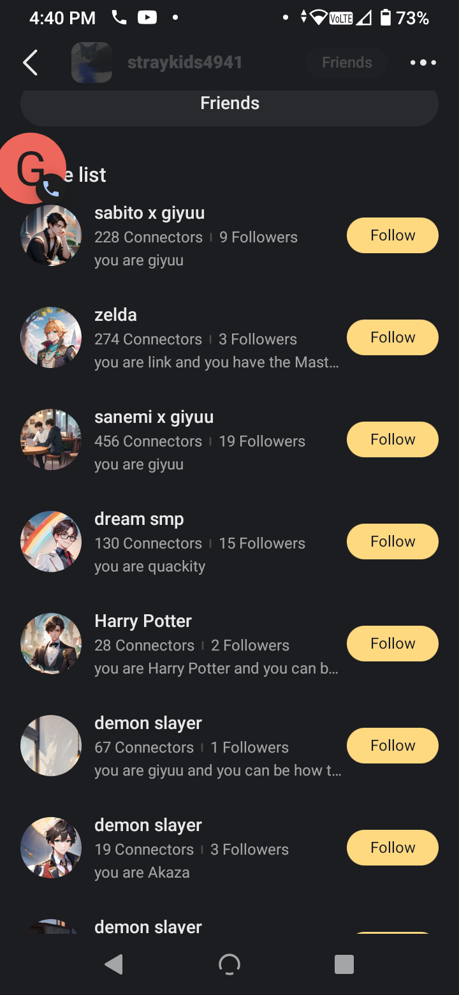This screenshot has height=995, width=459.
Task: Tap the faded Friends pill in header
Action: (347, 63)
